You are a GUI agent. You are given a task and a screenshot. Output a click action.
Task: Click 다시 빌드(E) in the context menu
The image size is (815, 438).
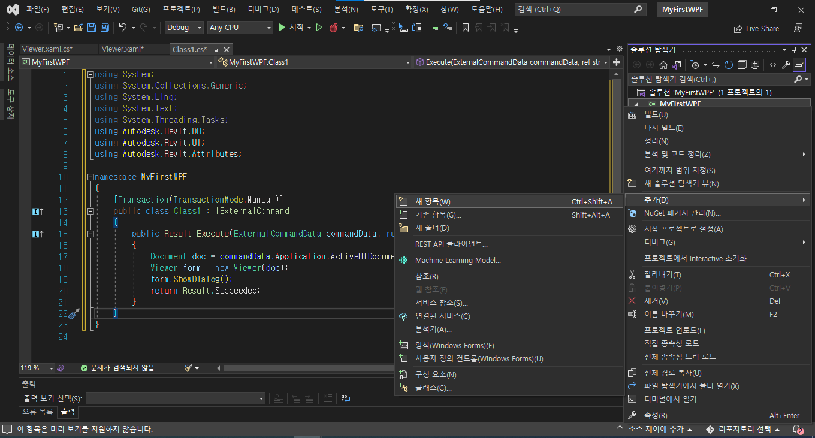coord(717,128)
